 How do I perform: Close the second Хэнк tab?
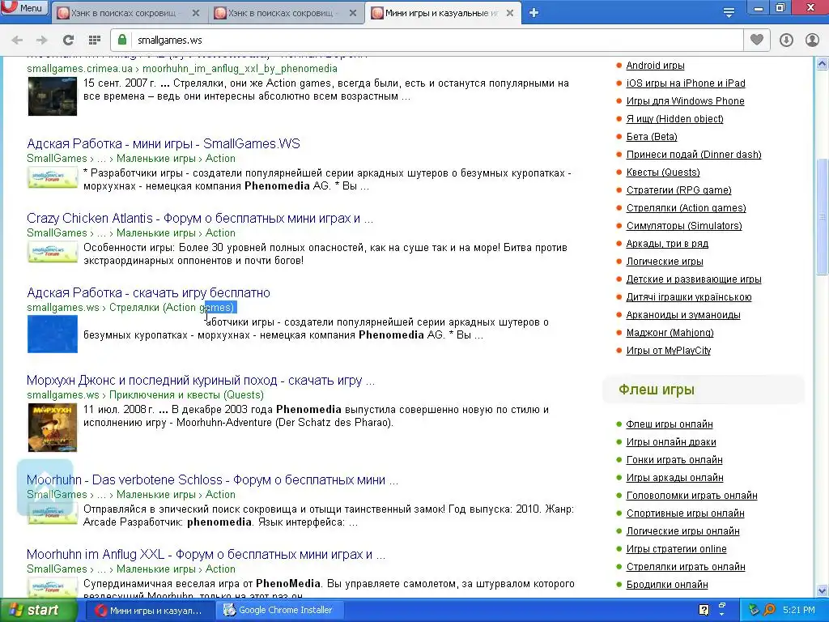tap(353, 13)
